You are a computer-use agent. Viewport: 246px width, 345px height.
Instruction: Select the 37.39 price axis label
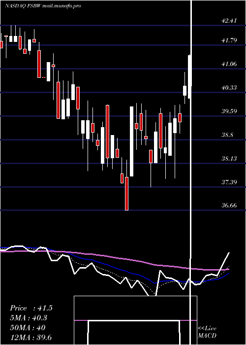pyautogui.click(x=229, y=182)
